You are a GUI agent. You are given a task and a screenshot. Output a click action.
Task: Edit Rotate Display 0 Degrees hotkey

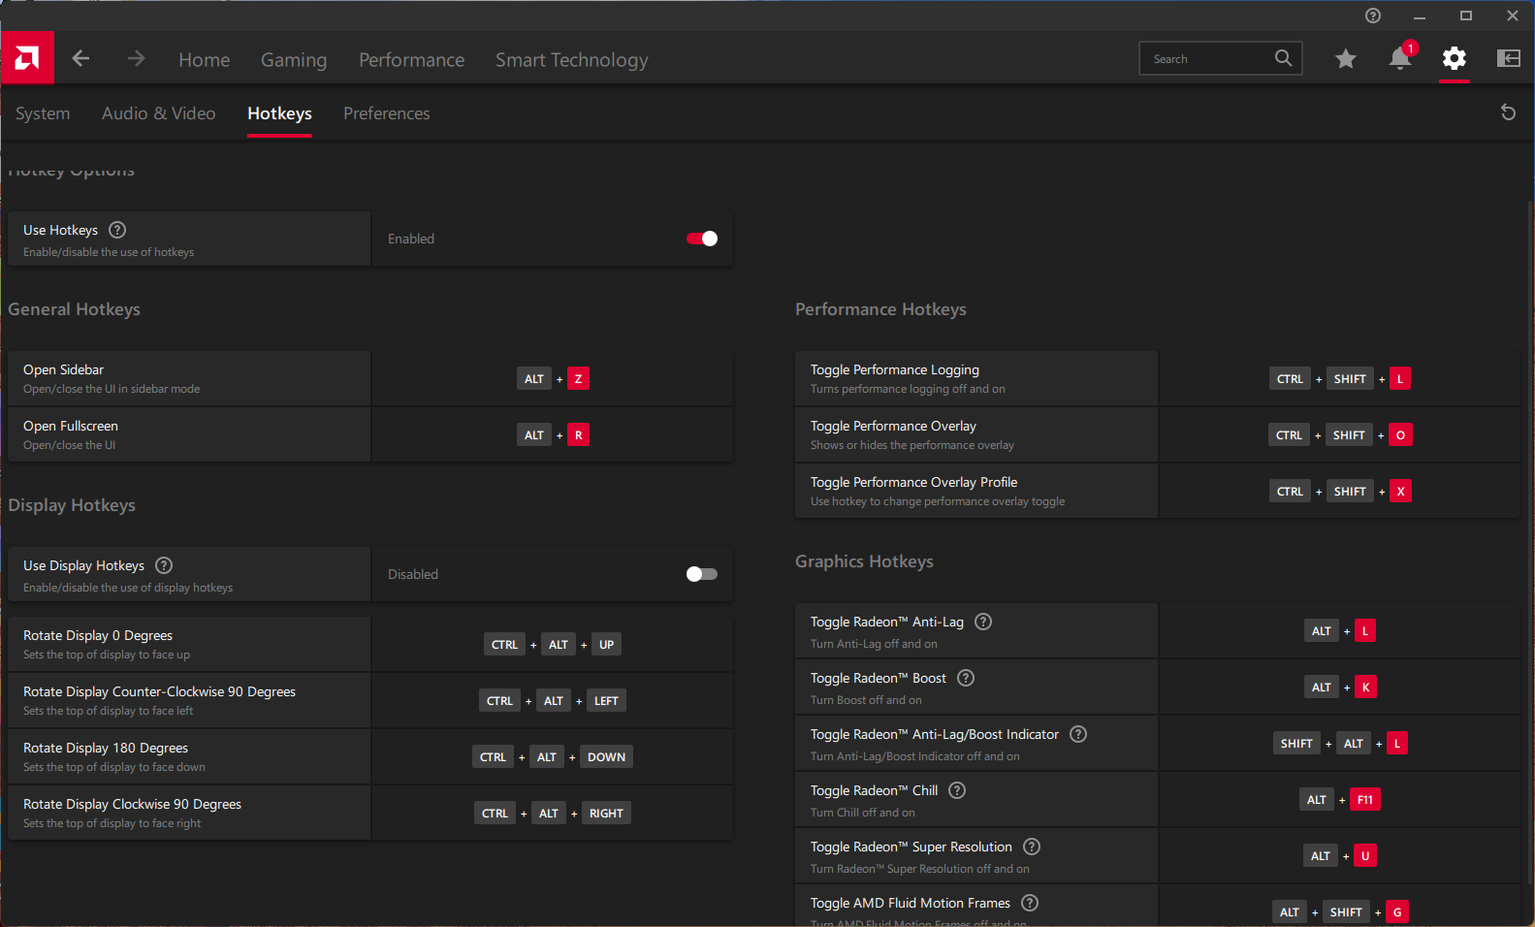click(x=553, y=645)
